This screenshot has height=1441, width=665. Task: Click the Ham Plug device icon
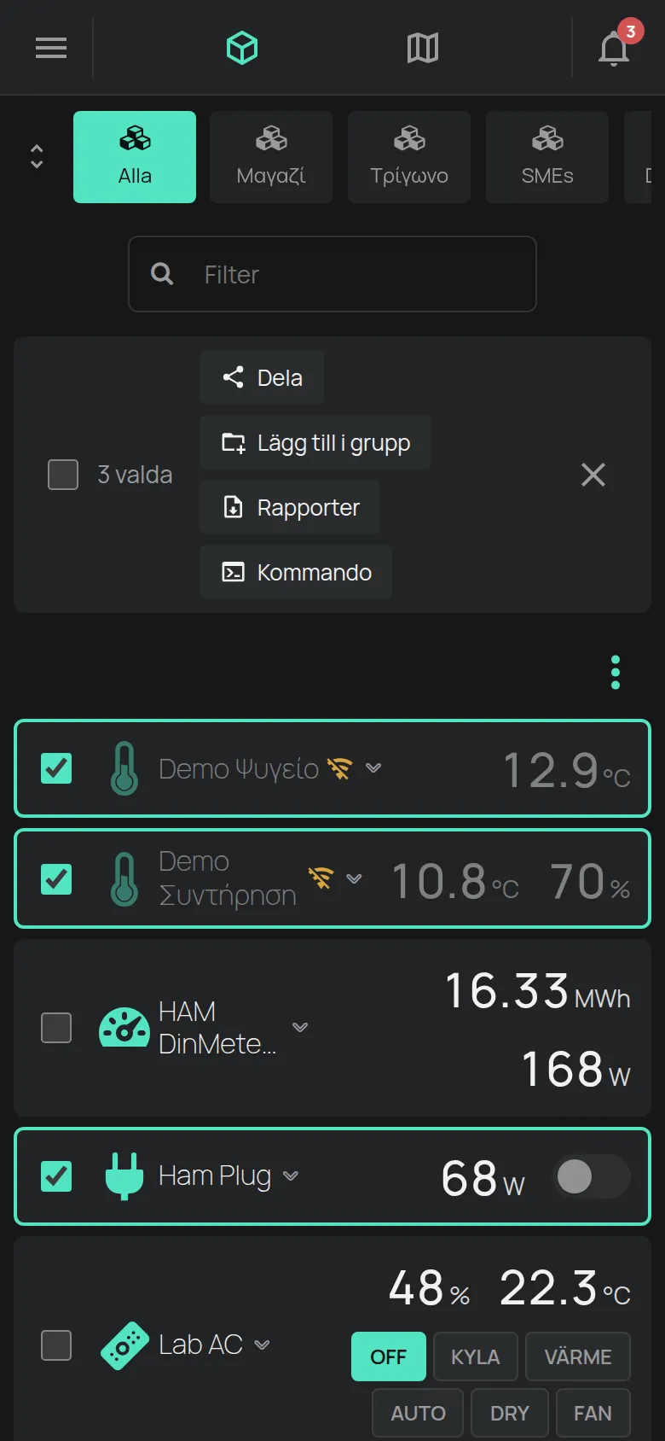124,1176
